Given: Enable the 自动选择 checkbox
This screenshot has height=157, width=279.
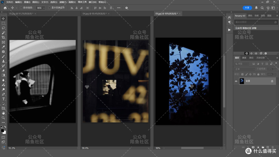Looking at the screenshot, I should 21,8.
